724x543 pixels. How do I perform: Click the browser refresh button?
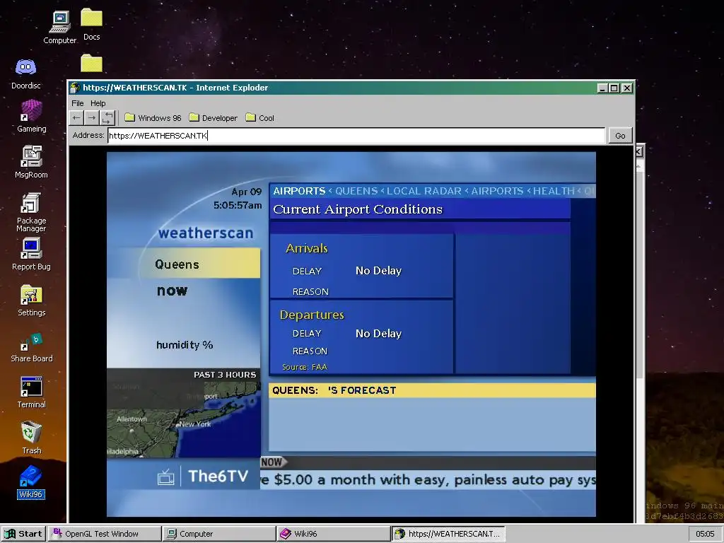pyautogui.click(x=107, y=118)
